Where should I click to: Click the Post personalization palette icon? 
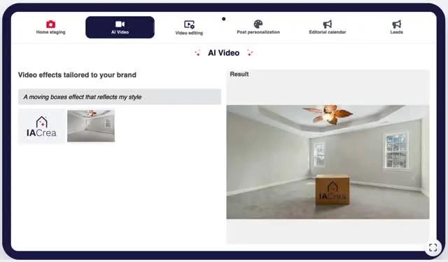258,24
